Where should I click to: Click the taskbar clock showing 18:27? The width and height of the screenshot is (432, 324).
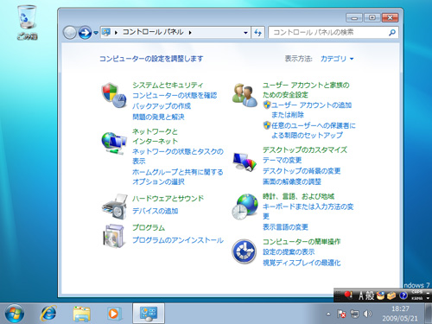(400, 314)
